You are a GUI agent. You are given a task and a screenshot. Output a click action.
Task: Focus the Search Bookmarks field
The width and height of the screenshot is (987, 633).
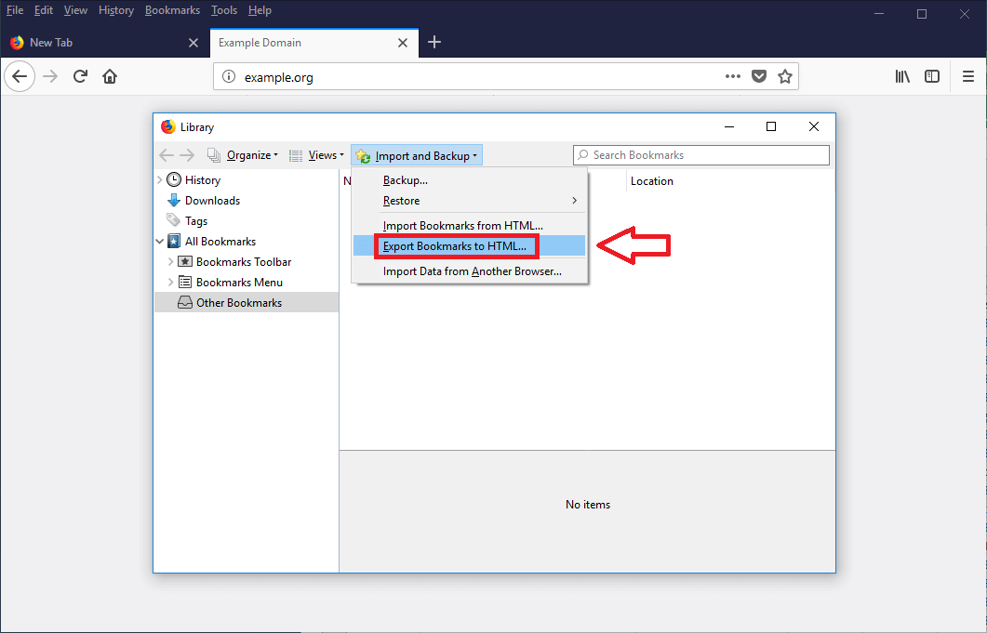coord(701,155)
